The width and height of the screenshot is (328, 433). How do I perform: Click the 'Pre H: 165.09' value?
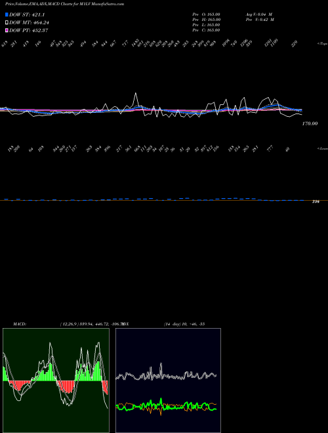206,20
